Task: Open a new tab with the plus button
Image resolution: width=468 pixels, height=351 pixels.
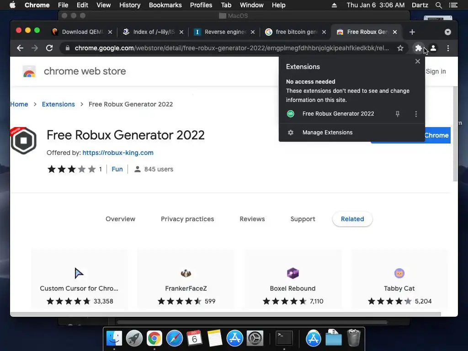Action: (412, 32)
